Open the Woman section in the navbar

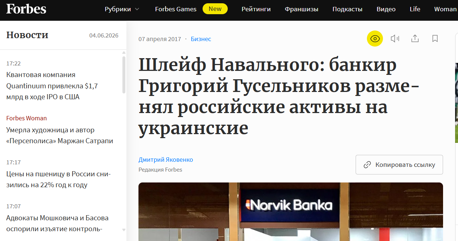point(445,9)
